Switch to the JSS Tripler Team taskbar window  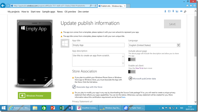pos(133,108)
